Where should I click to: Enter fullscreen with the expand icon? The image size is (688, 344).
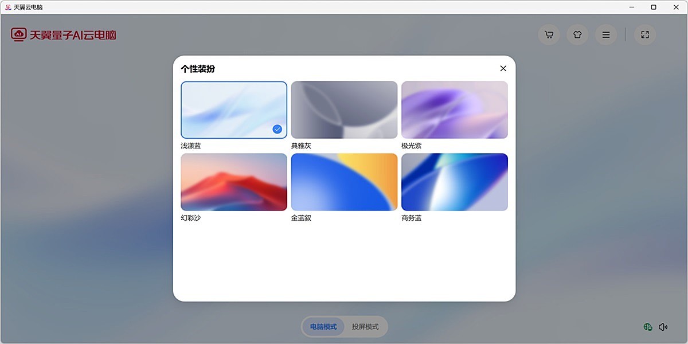point(644,34)
